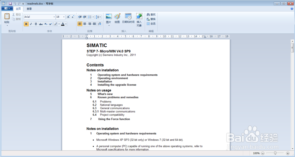
Task: Click 'Known problems and remedies' line
Action: click(x=118, y=97)
